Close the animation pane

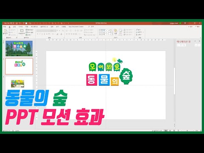tap(199, 41)
